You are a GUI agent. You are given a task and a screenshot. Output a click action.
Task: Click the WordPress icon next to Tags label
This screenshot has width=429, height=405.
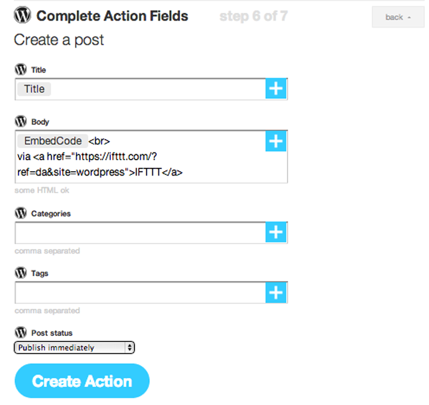tap(20, 273)
